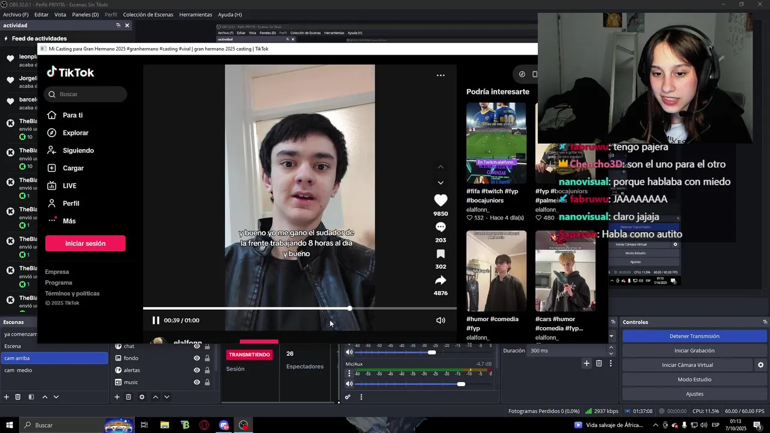The image size is (770, 433).
Task: Move scene up arrow
Action: [x=45, y=397]
